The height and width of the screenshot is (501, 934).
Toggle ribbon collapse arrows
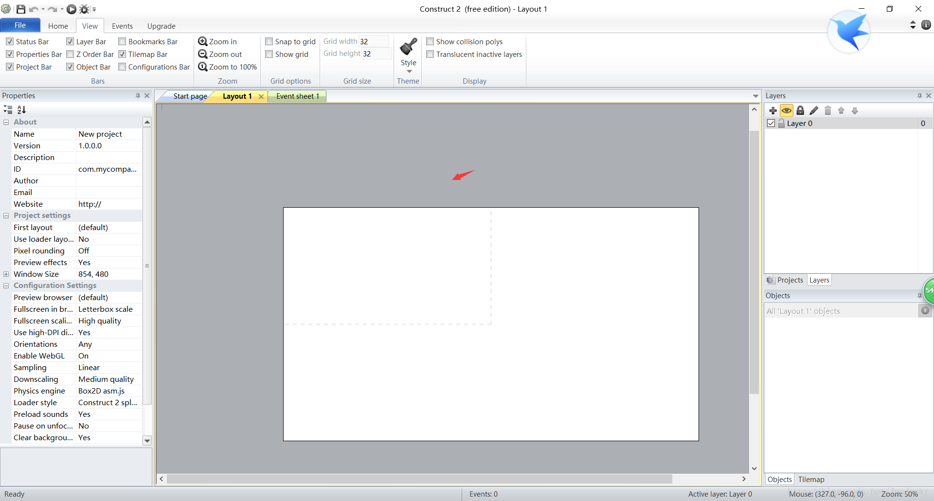[x=913, y=25]
